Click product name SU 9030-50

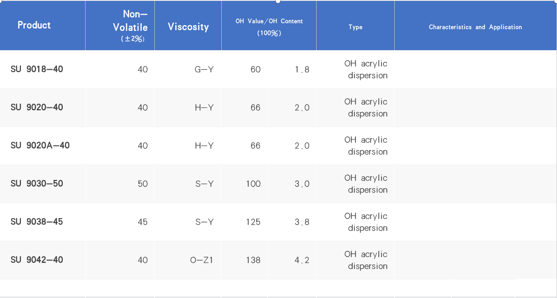point(37,184)
